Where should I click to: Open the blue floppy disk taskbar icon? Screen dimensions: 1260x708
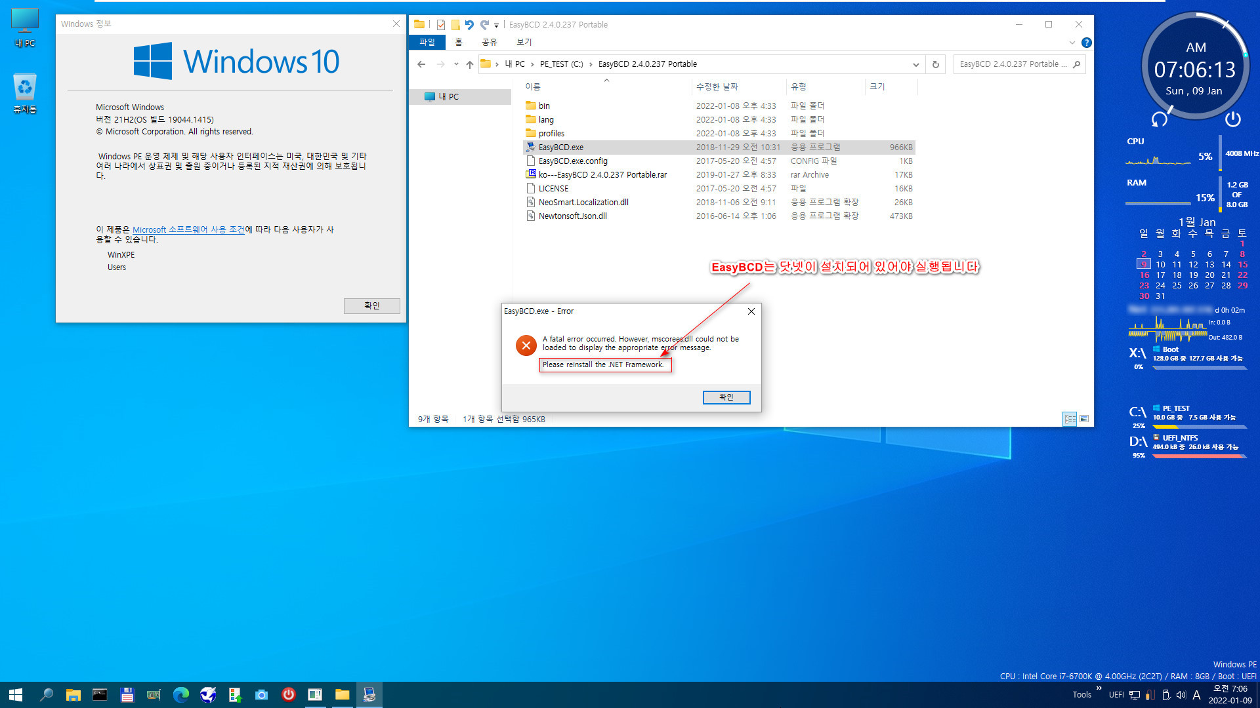click(127, 695)
